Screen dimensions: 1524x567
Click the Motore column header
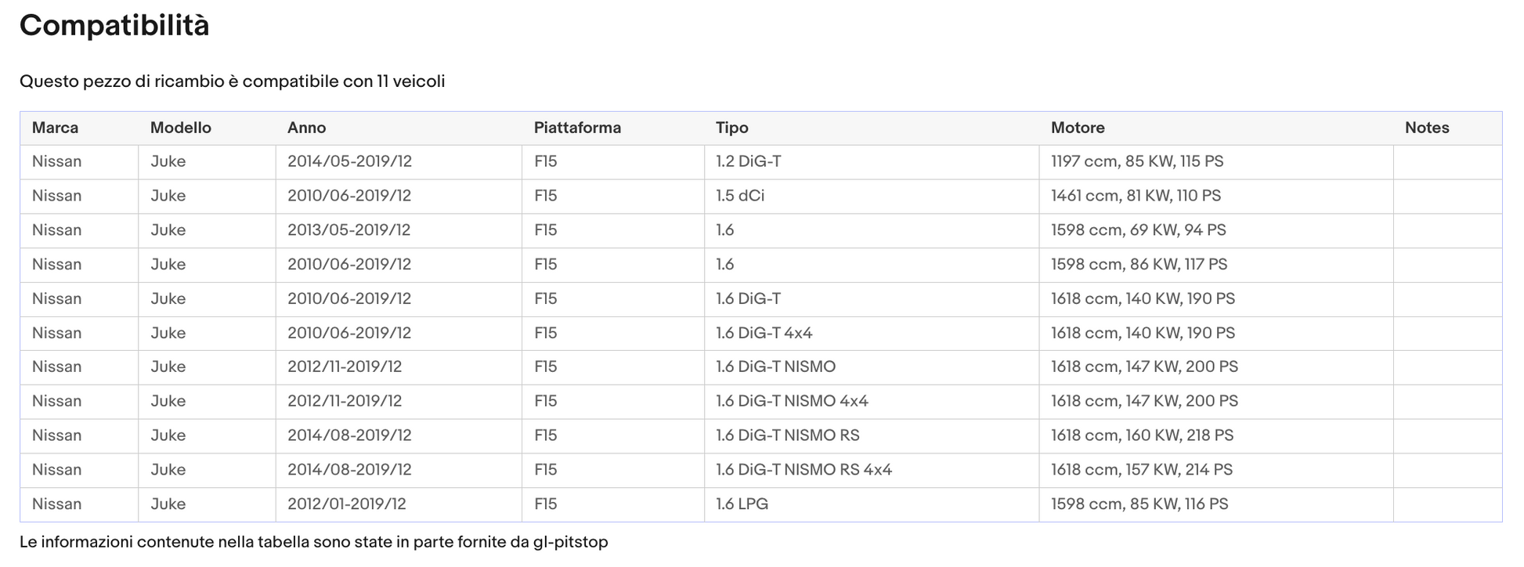pyautogui.click(x=1077, y=128)
